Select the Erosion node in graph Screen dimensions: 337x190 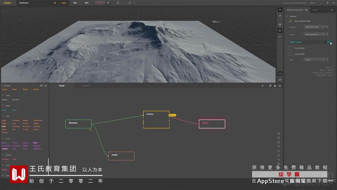pos(156,120)
